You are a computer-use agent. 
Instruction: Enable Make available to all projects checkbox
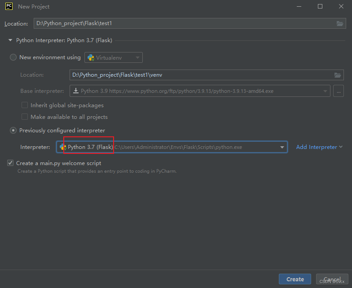point(24,117)
